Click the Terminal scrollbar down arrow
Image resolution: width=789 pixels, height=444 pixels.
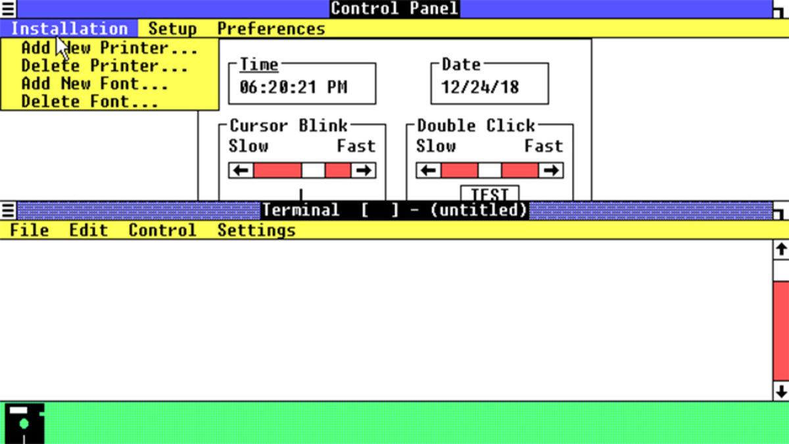click(x=780, y=391)
